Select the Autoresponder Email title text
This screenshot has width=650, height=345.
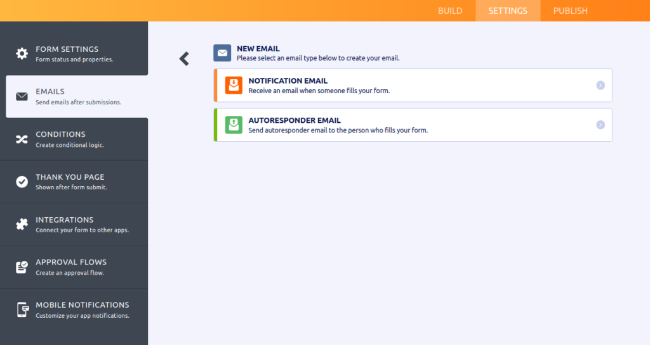coord(294,120)
